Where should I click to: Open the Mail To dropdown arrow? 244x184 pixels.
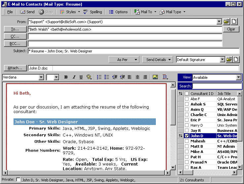tap(155, 12)
